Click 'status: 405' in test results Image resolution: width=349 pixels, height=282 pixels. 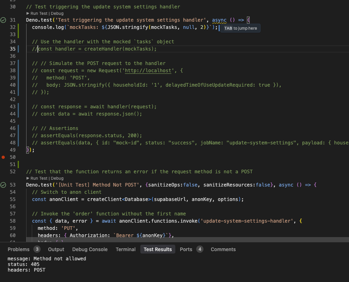(x=23, y=264)
